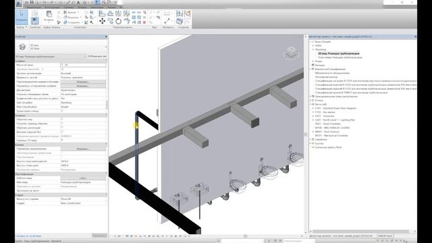Click the Properties palette vertical scrollbar
Viewport: 432px width, 243px height.
(107, 105)
